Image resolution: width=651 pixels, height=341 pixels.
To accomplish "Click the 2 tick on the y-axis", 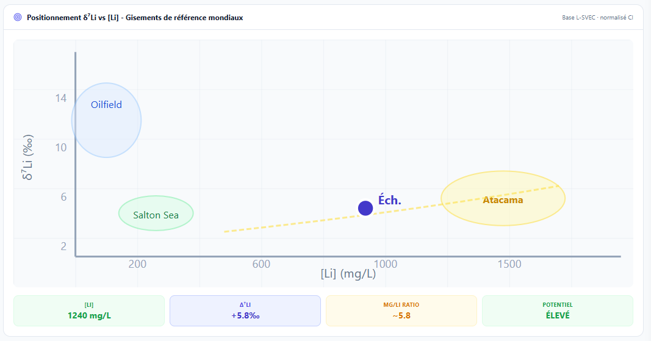I will point(63,246).
